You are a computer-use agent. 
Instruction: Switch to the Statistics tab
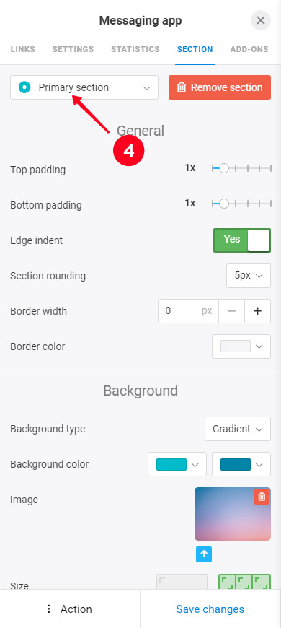(x=135, y=49)
